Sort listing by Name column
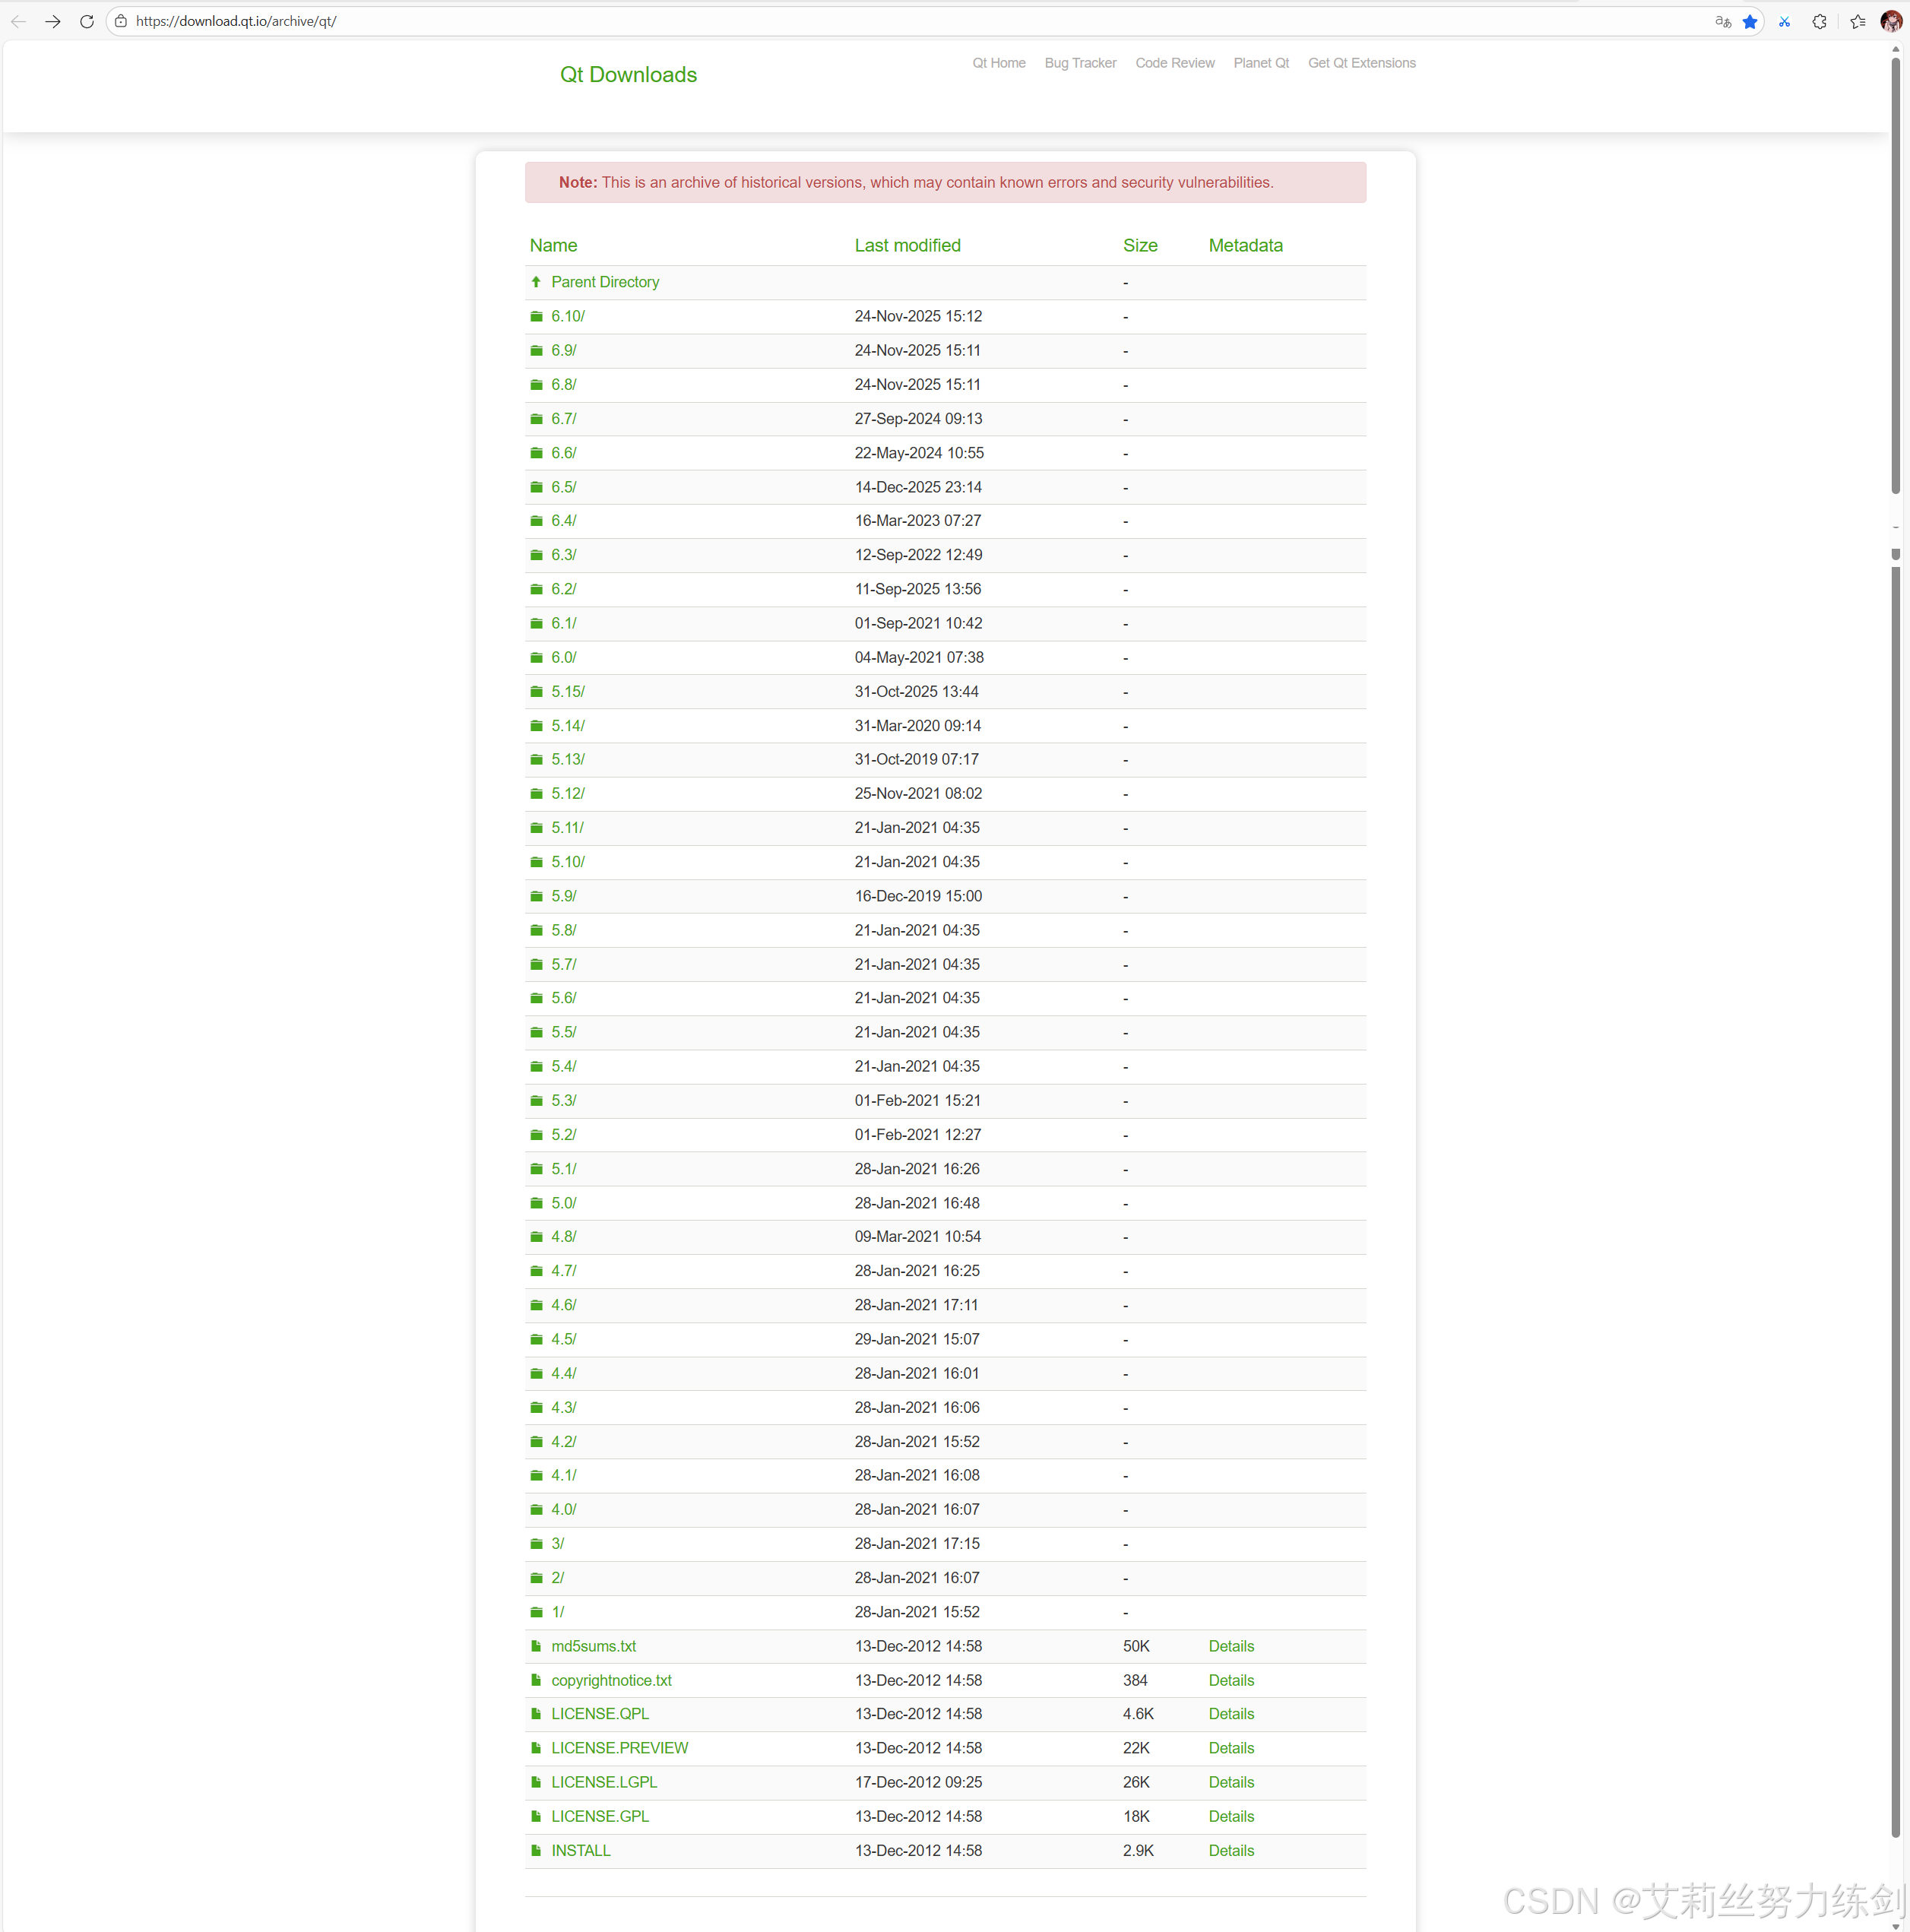 (x=553, y=245)
